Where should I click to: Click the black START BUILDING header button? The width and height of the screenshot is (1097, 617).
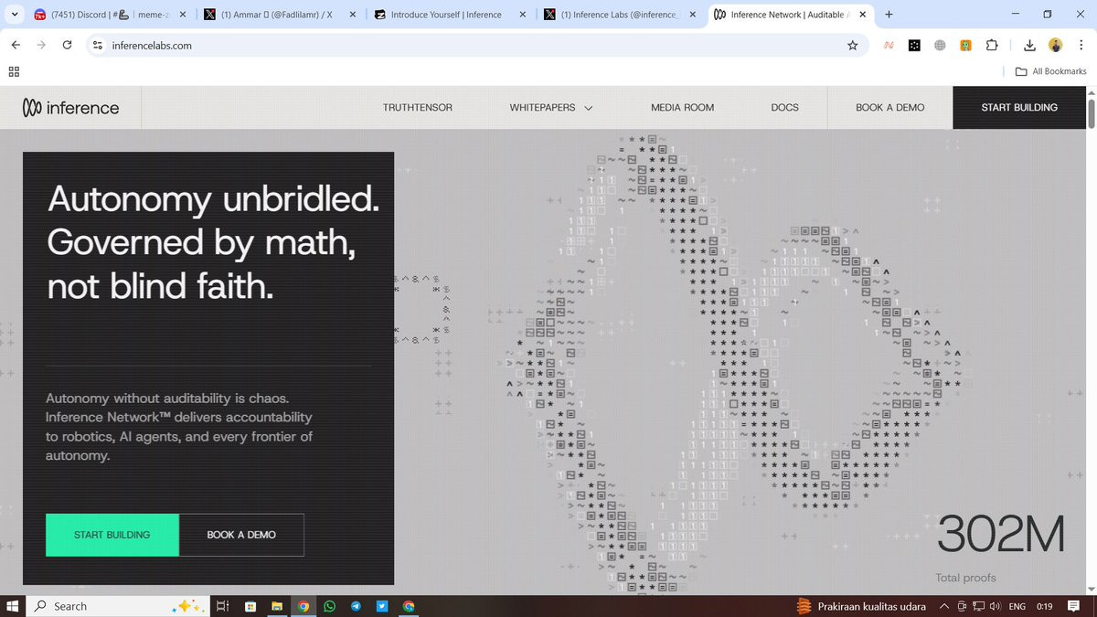pos(1019,108)
